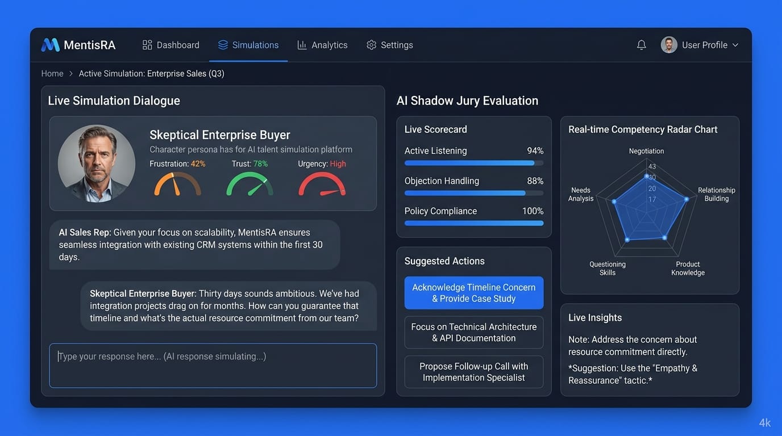Click the Dashboard grid icon
The height and width of the screenshot is (436, 782).
pyautogui.click(x=147, y=45)
